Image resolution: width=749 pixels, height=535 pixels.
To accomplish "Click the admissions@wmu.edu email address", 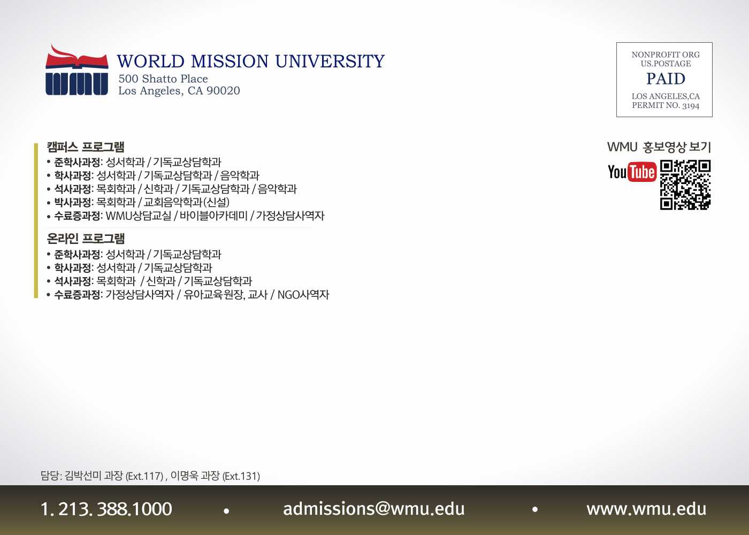I will (374, 509).
